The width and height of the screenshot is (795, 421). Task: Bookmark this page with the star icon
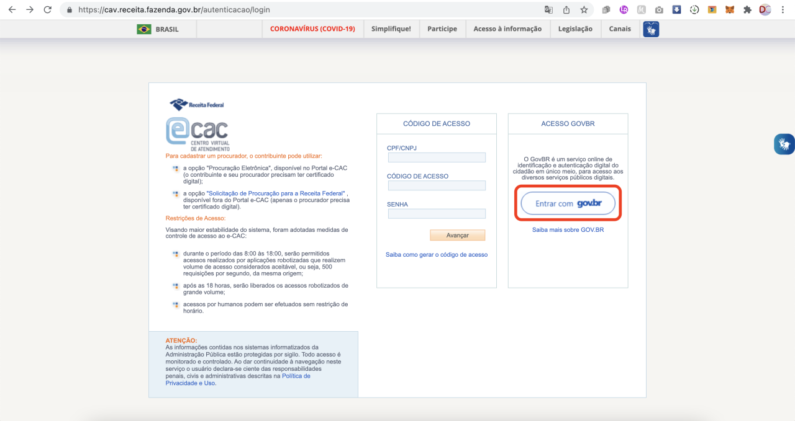pyautogui.click(x=584, y=9)
